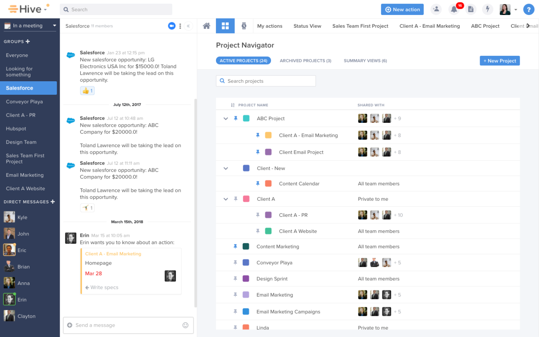This screenshot has width=539, height=337.
Task: Click the New action button
Action: 402,9
